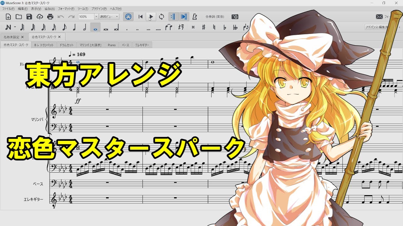Open the continuous view mode dropdown
Image resolution: width=403 pixels, height=226 pixels.
click(109, 17)
